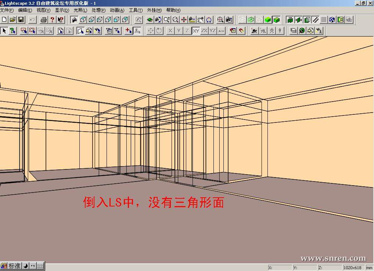This screenshot has height=271, width=374.
Task: Click the IME soft keyboard icon
Action: click(x=40, y=266)
